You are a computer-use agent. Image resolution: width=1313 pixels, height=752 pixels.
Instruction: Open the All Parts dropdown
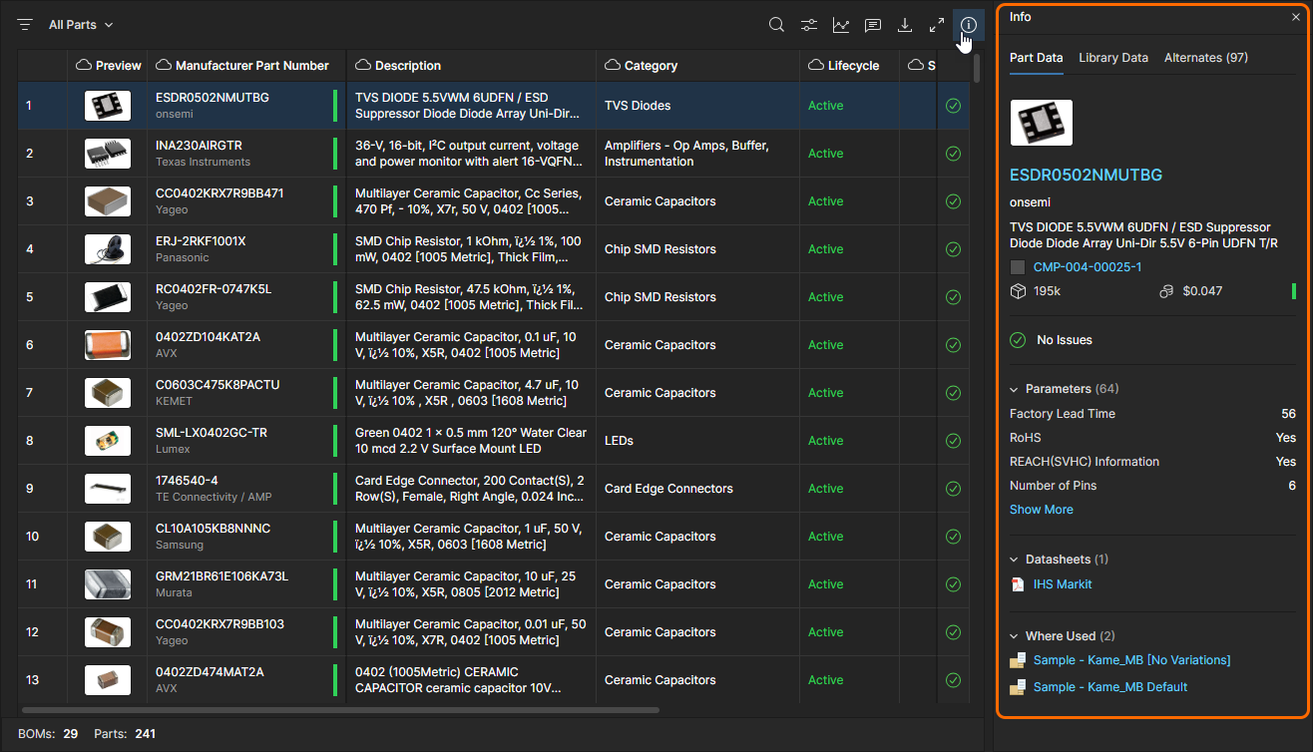(81, 25)
